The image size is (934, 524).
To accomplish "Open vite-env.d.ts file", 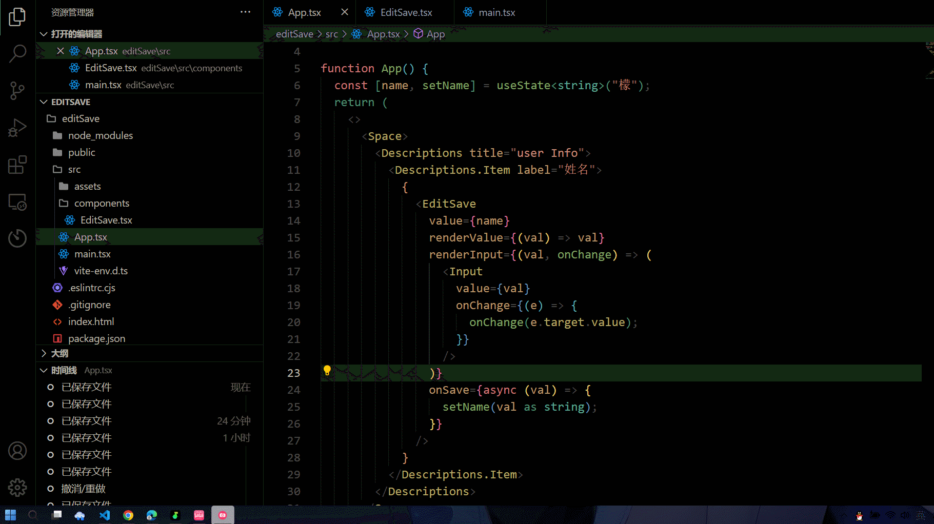I will tap(149, 271).
